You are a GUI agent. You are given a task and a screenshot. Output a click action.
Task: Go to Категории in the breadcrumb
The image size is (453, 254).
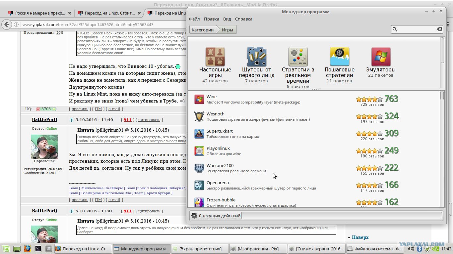[203, 30]
